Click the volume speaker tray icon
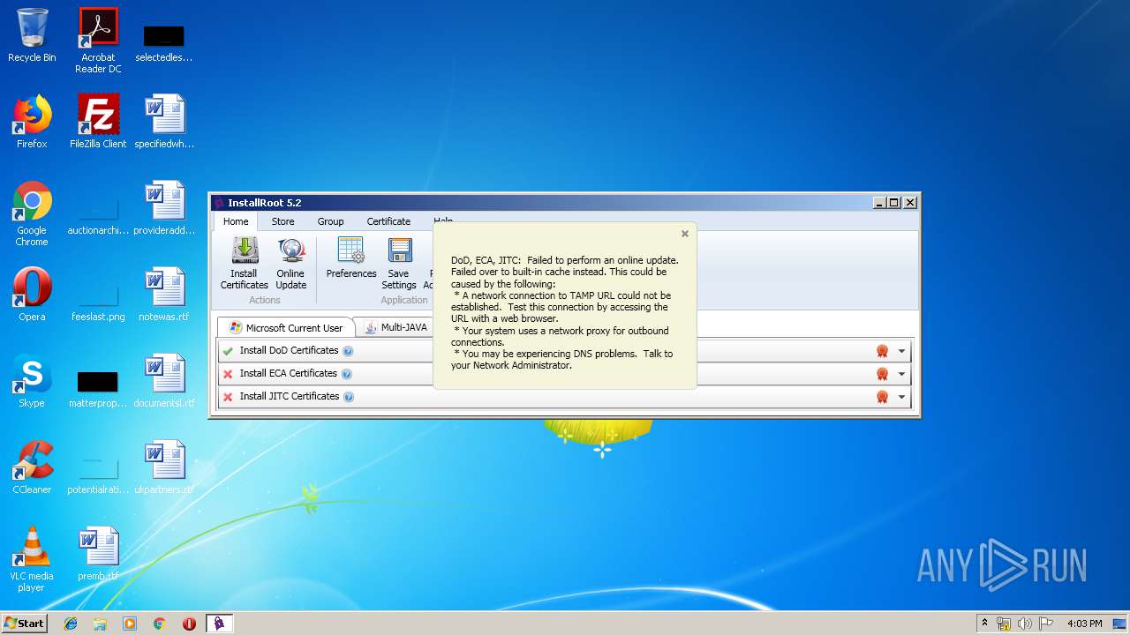 tap(1024, 624)
